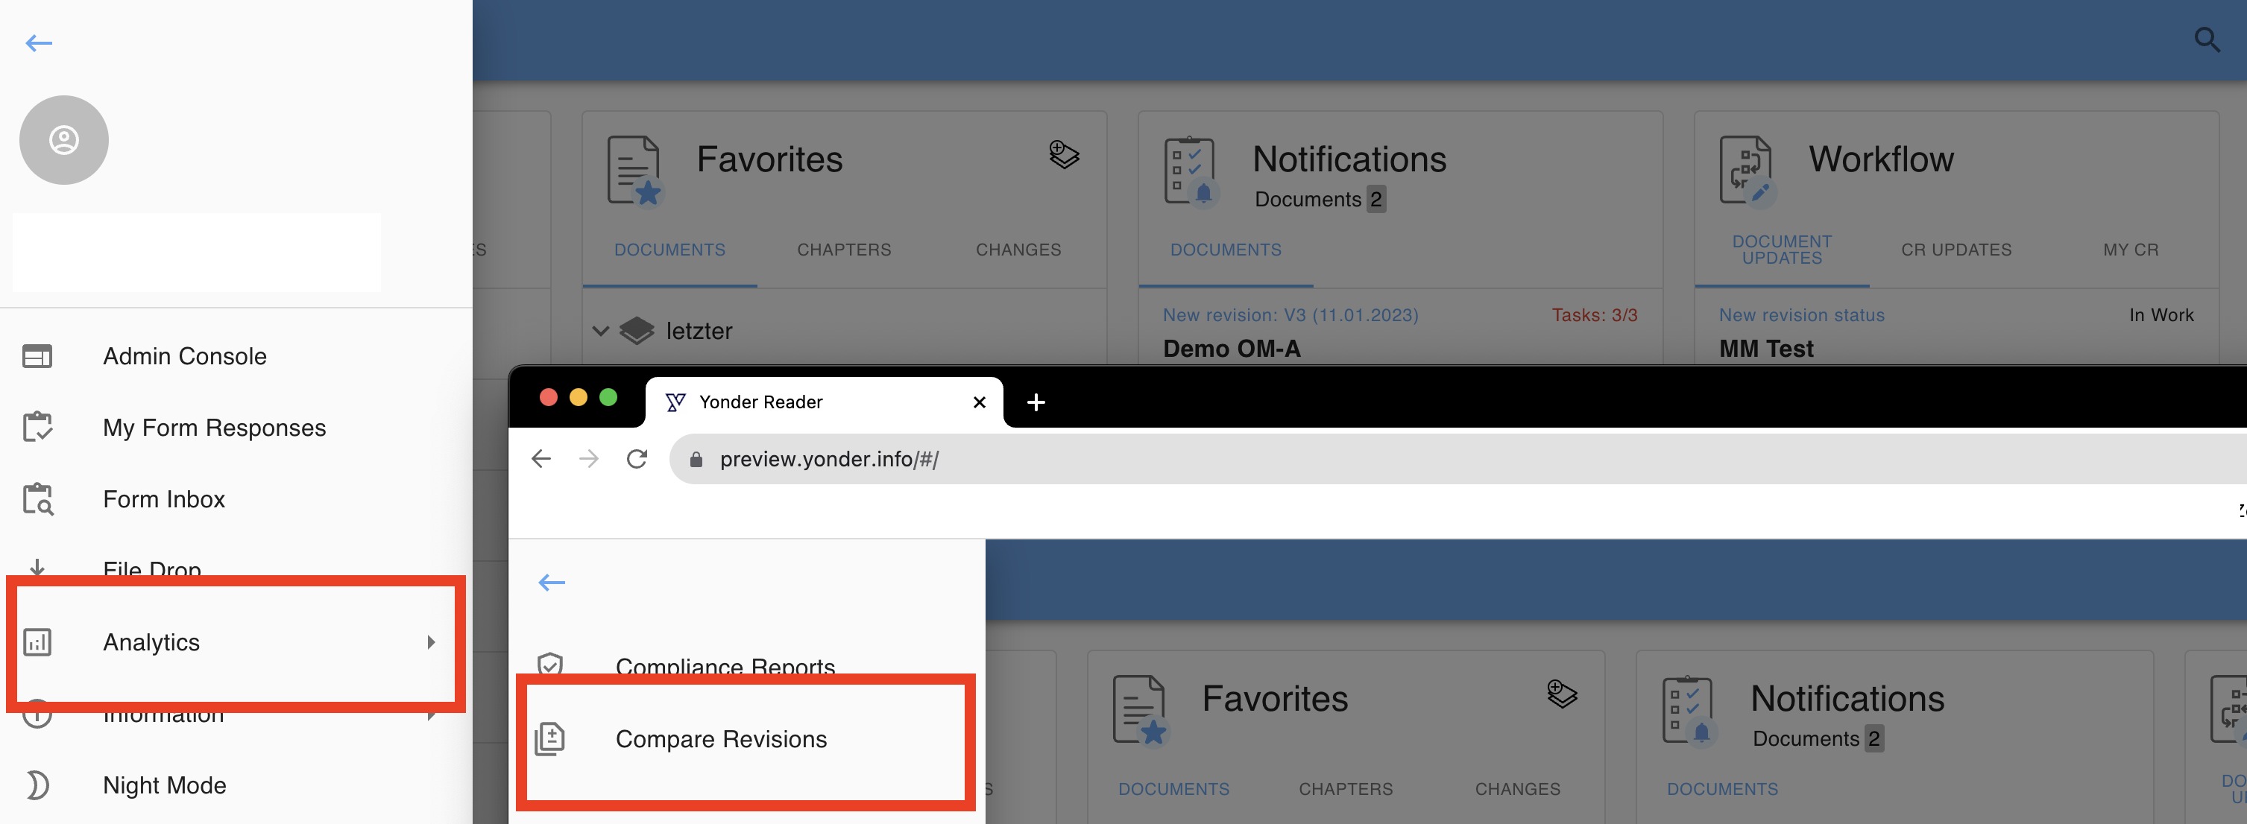Open Admin Console from sidebar
Viewport: 2247px width, 824px height.
pyautogui.click(x=184, y=356)
